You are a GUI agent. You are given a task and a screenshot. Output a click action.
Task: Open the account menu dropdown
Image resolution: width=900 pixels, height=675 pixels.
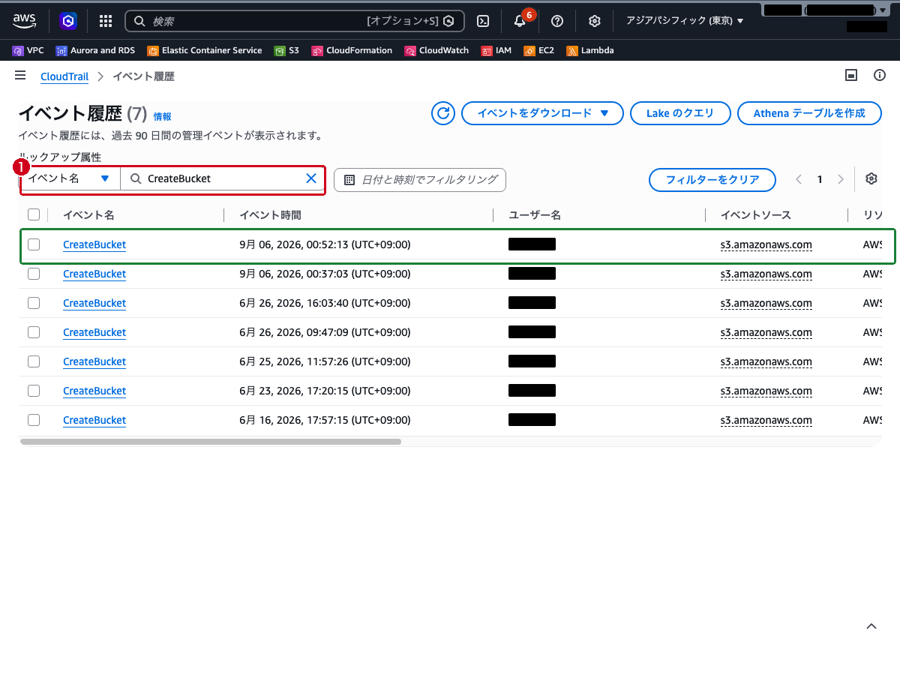pos(825,10)
